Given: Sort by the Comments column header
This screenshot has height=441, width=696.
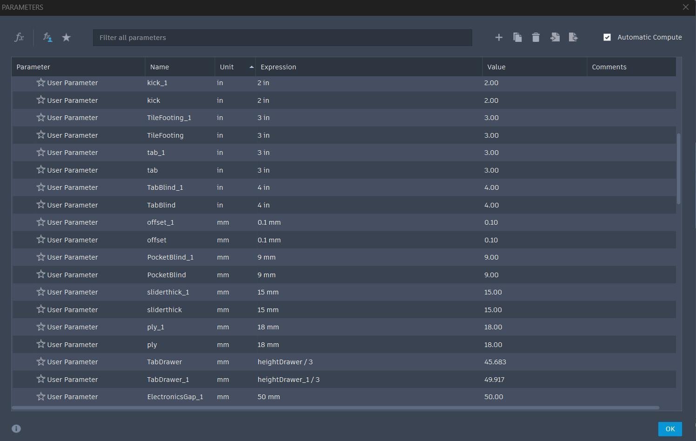Looking at the screenshot, I should [631, 67].
